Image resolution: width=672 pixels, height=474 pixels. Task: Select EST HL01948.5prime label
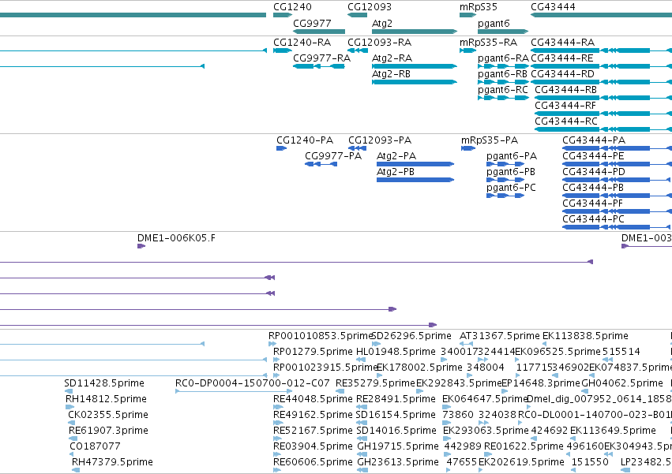pos(396,352)
